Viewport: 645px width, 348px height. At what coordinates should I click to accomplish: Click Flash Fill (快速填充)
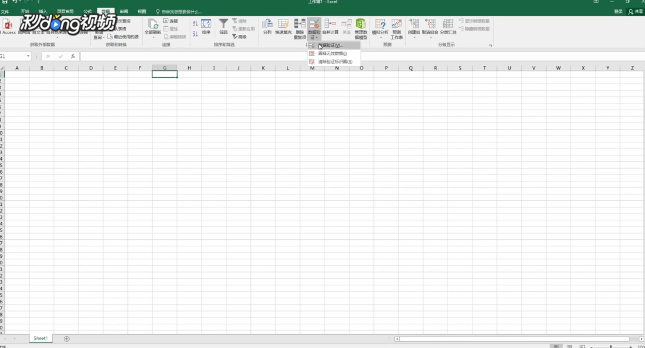click(283, 27)
